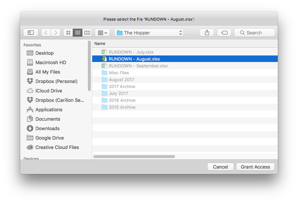Switch to column view
Viewport: 298px width, 203px height.
pos(87,33)
